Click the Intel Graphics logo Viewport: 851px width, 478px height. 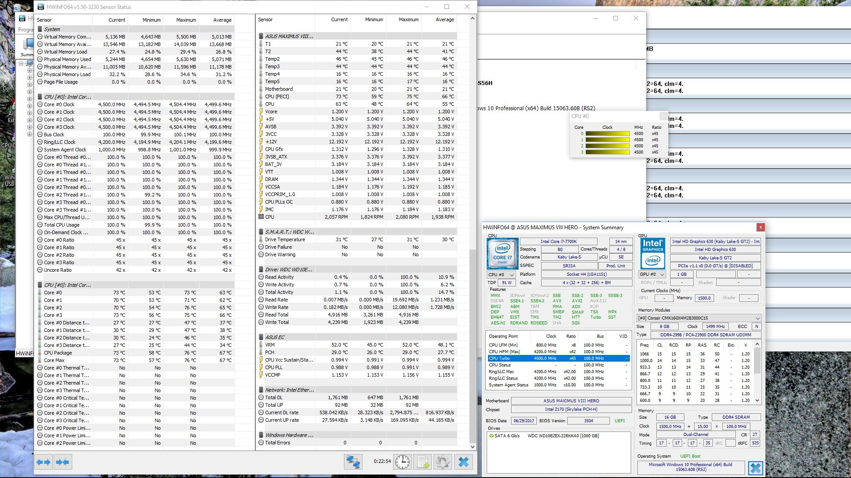653,254
